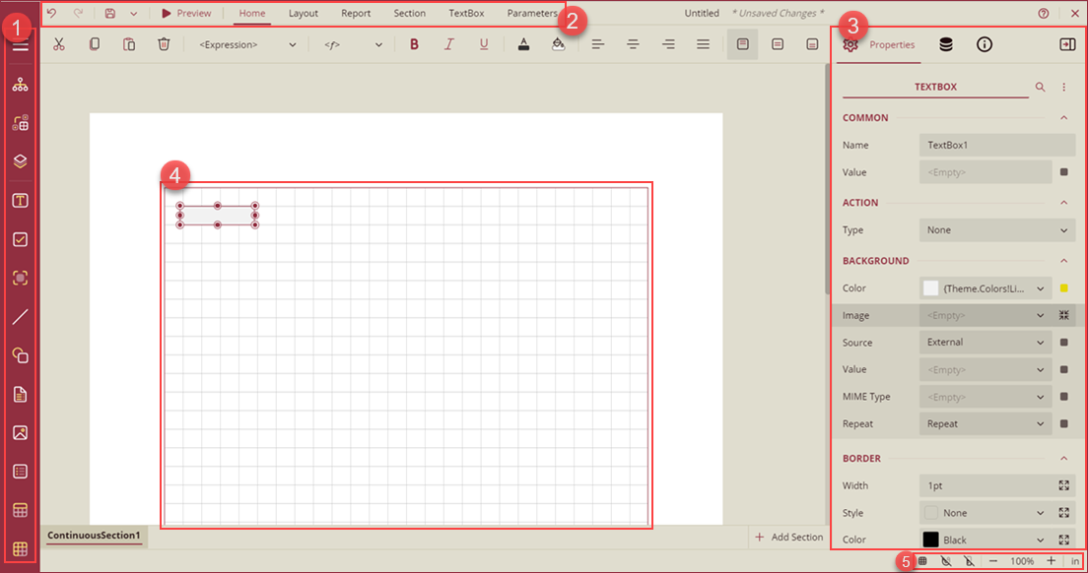
Task: Click the Add Section button
Action: tap(789, 537)
